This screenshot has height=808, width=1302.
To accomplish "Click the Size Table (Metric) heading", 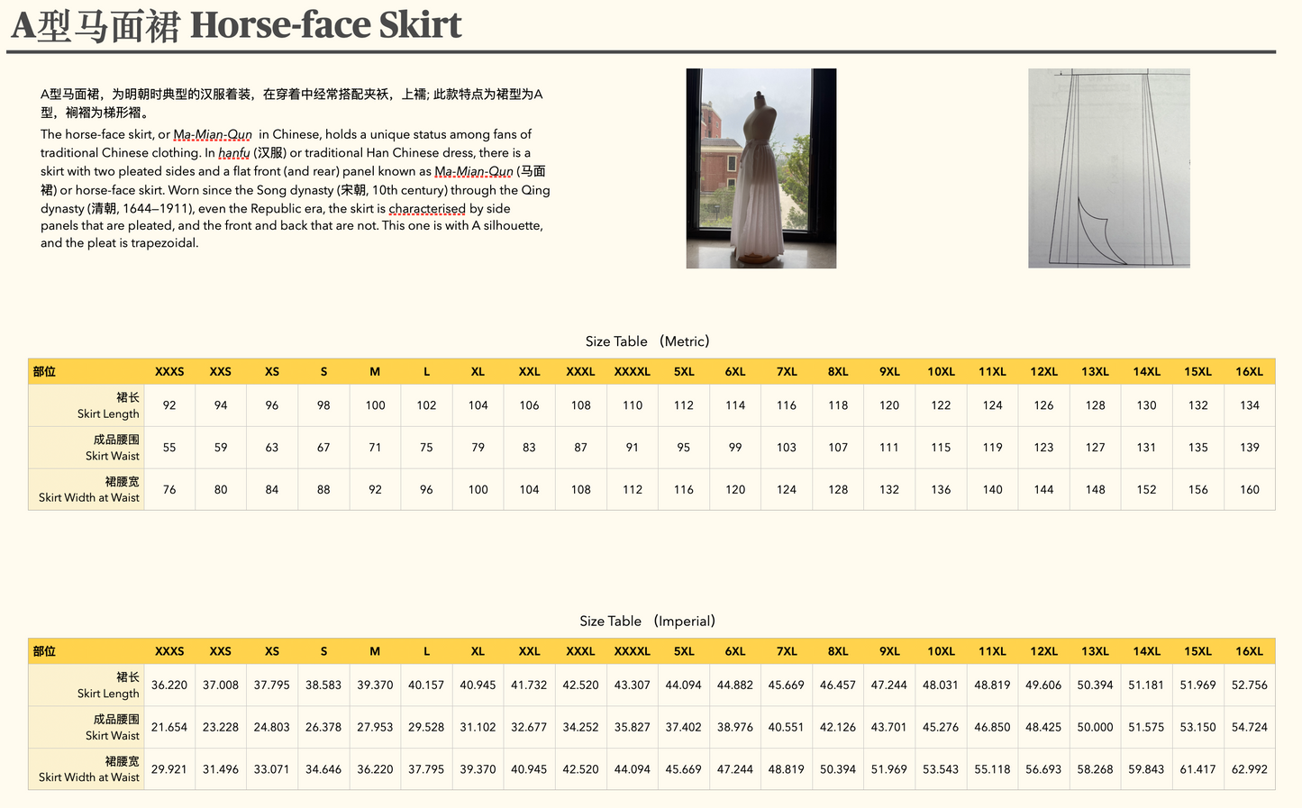I will click(645, 341).
